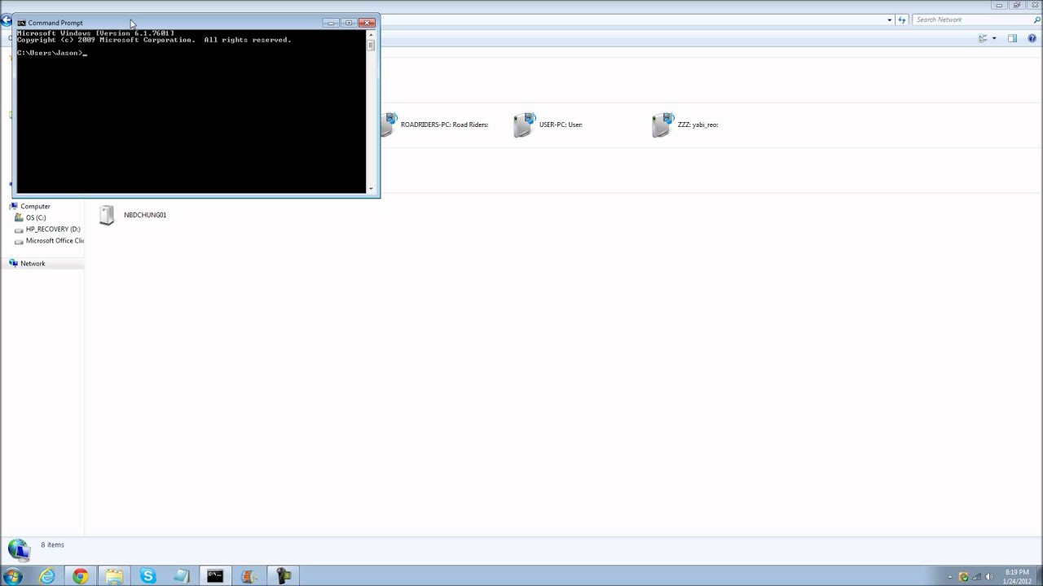Minimize the Command Prompt window
Image resolution: width=1043 pixels, height=586 pixels.
coord(331,23)
